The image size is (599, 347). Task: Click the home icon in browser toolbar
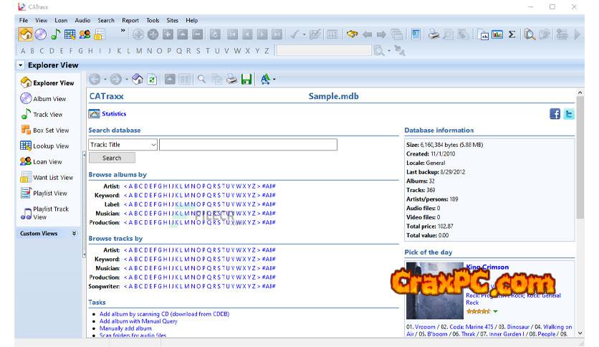pos(138,80)
